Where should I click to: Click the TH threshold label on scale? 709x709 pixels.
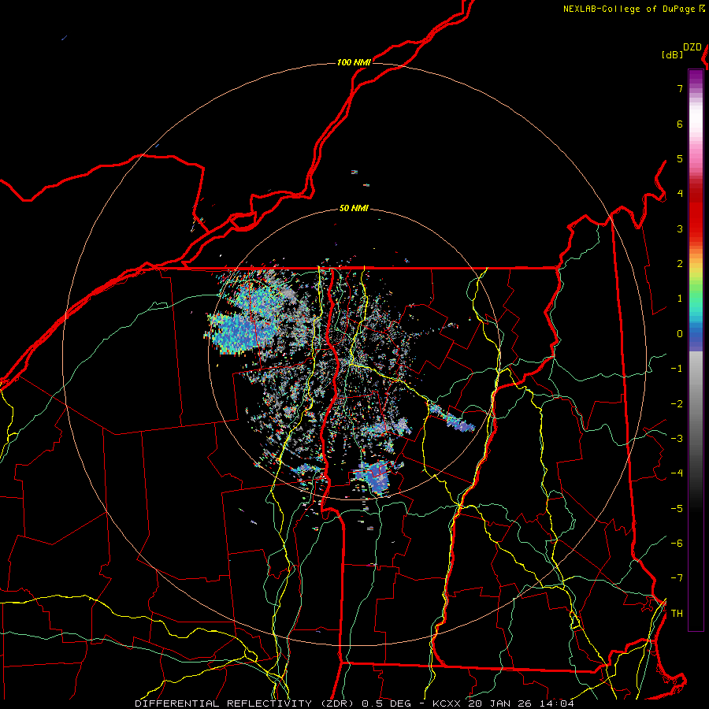[677, 614]
